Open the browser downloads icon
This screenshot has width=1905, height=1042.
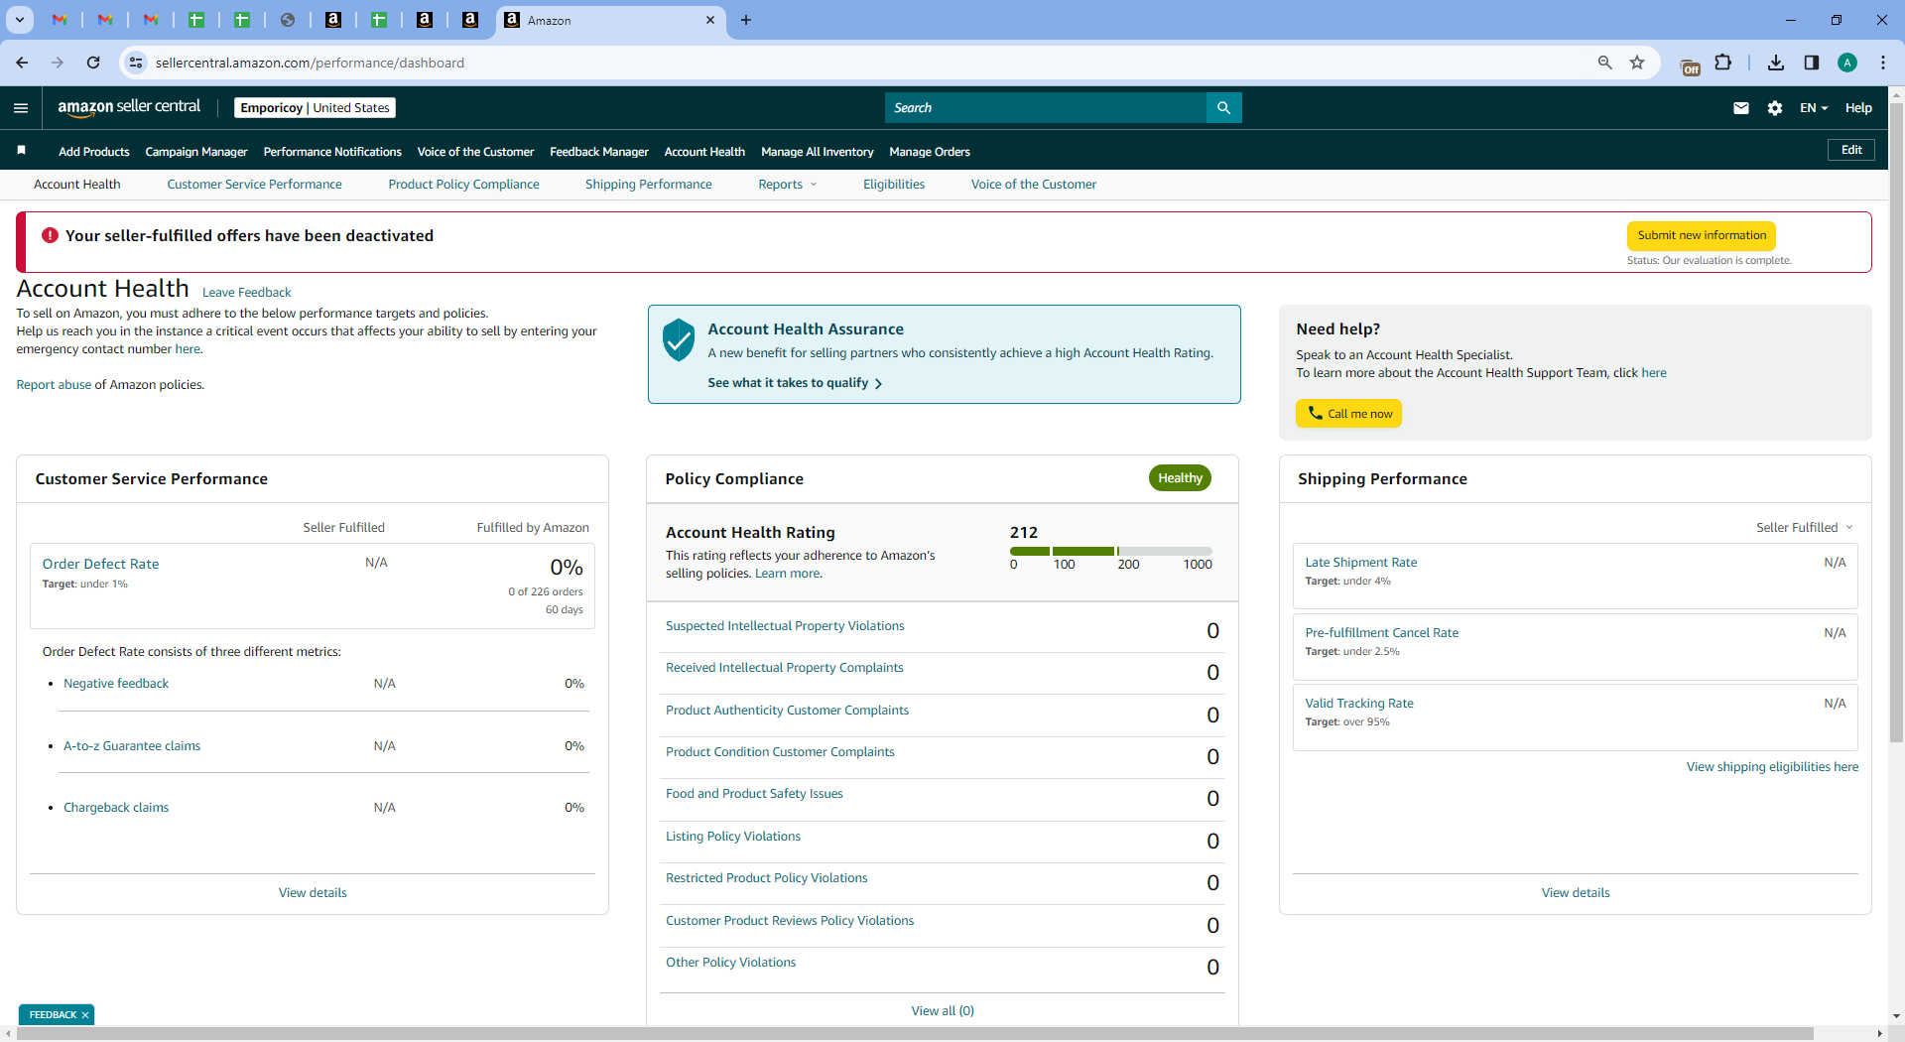[x=1776, y=63]
